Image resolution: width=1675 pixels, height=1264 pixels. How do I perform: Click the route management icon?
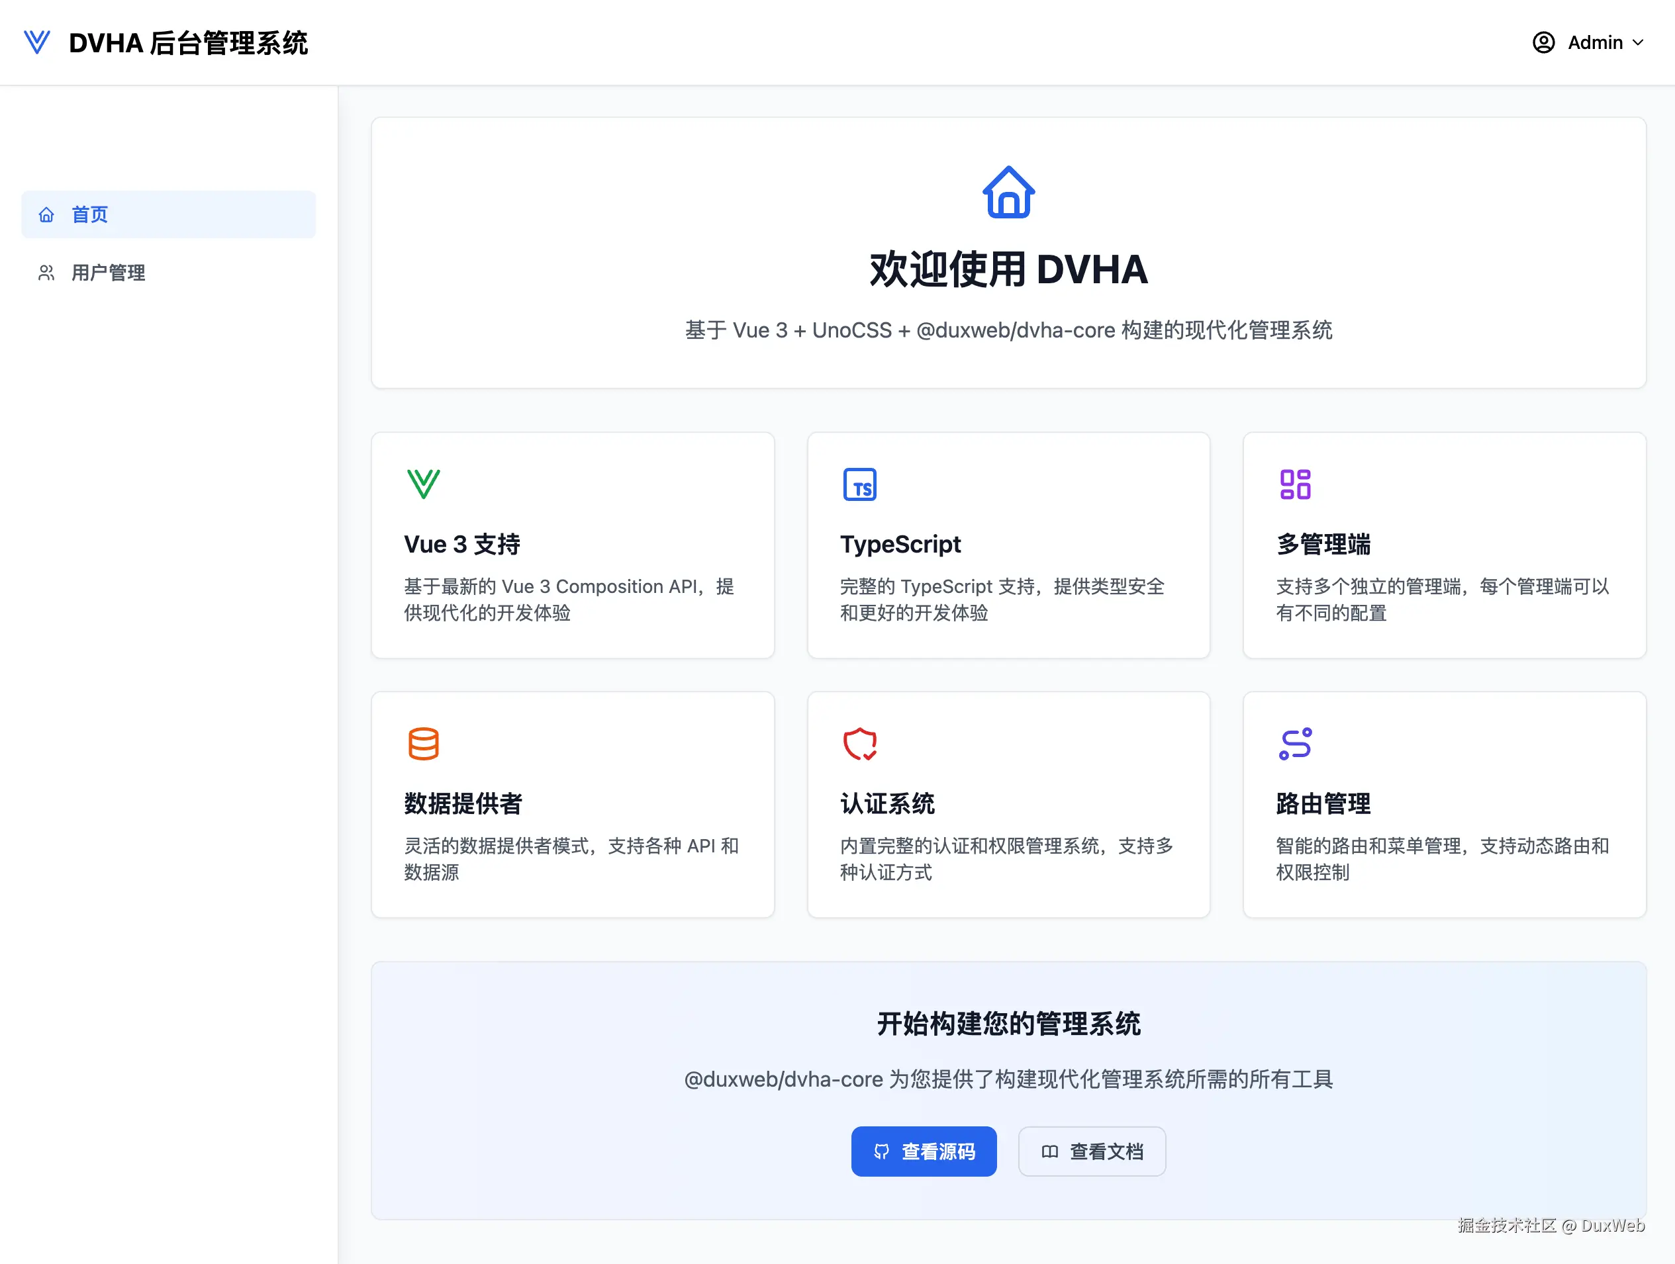click(1295, 744)
